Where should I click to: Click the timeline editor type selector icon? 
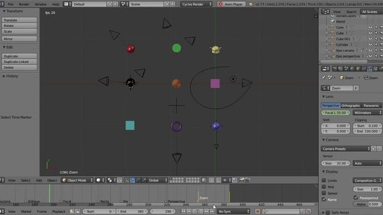[2, 211]
